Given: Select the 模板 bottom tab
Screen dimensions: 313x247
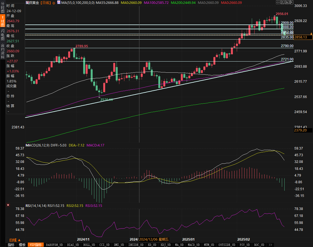Looking at the screenshot, I should (x=22, y=245).
